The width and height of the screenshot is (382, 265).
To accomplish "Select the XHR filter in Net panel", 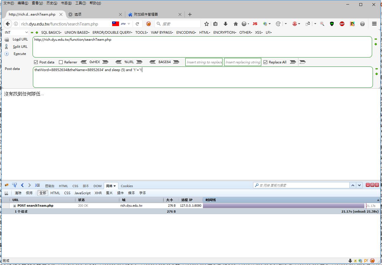I will click(x=98, y=193).
